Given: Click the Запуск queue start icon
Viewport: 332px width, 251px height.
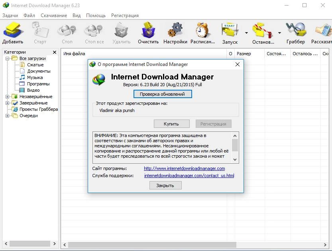Looking at the screenshot, I should tap(230, 30).
